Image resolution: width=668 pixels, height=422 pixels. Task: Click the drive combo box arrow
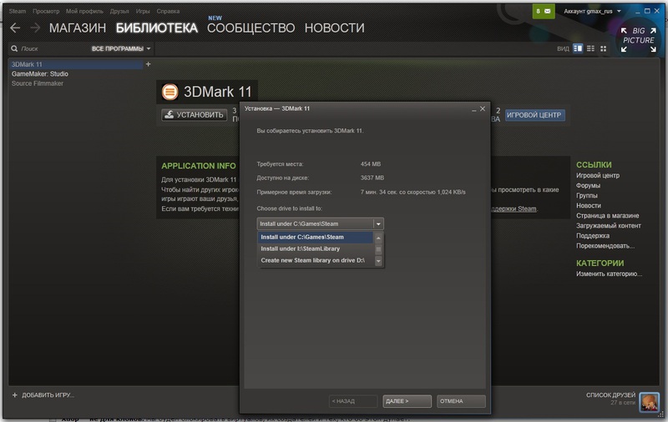[x=378, y=224]
